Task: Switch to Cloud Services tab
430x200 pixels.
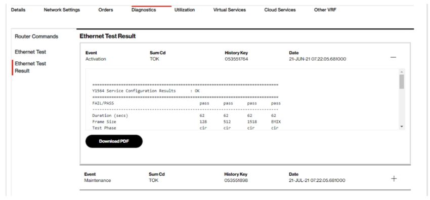Action: tap(280, 10)
